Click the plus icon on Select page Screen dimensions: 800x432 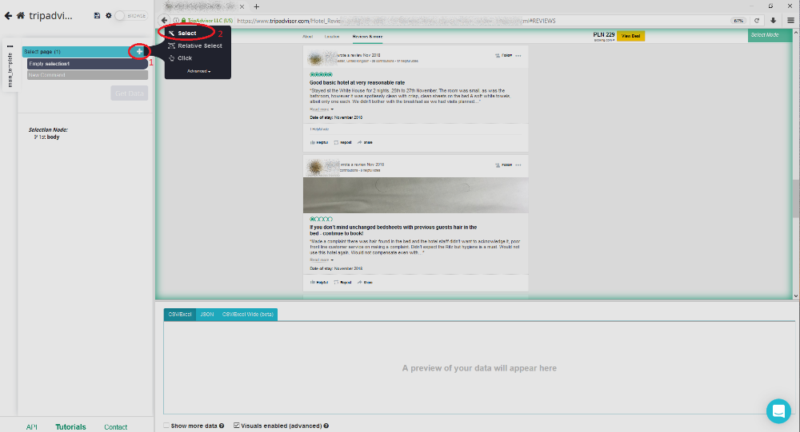point(139,51)
